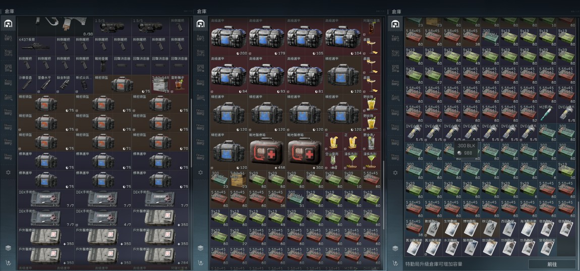580x271 pixels.
Task: Click the gear icon in left warehouse sidebar
Action: pyautogui.click(x=8, y=173)
